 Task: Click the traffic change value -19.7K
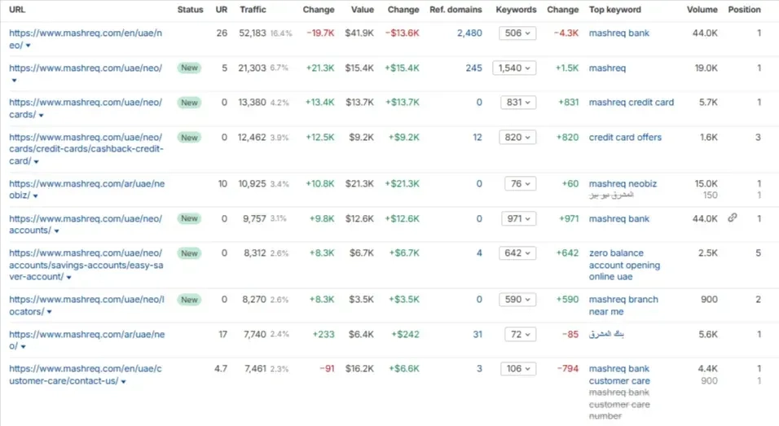tap(320, 33)
